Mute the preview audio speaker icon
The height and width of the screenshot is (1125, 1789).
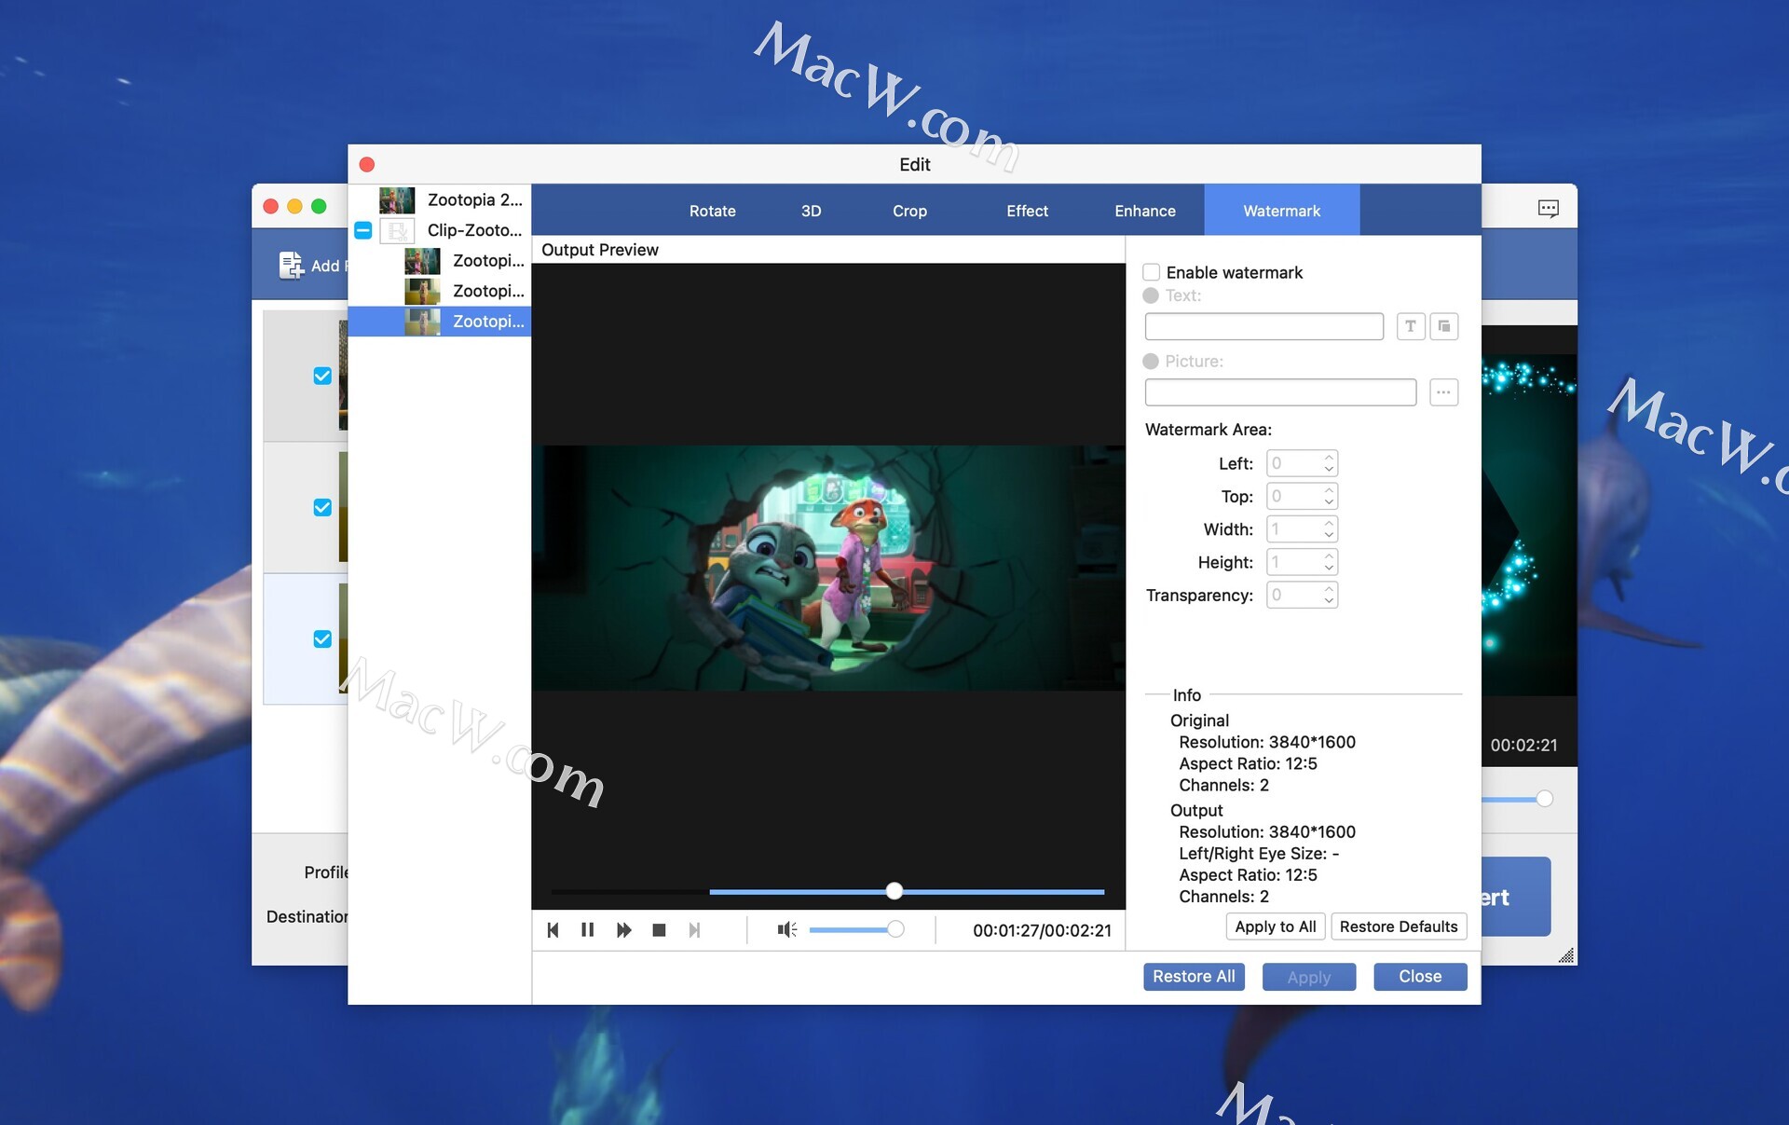coord(786,929)
